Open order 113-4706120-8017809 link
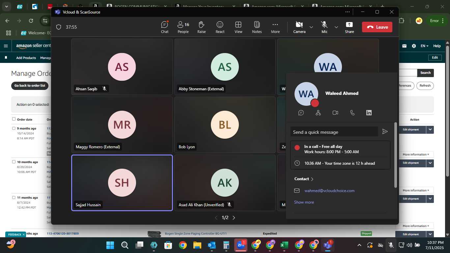450x253 pixels. (x=63, y=234)
